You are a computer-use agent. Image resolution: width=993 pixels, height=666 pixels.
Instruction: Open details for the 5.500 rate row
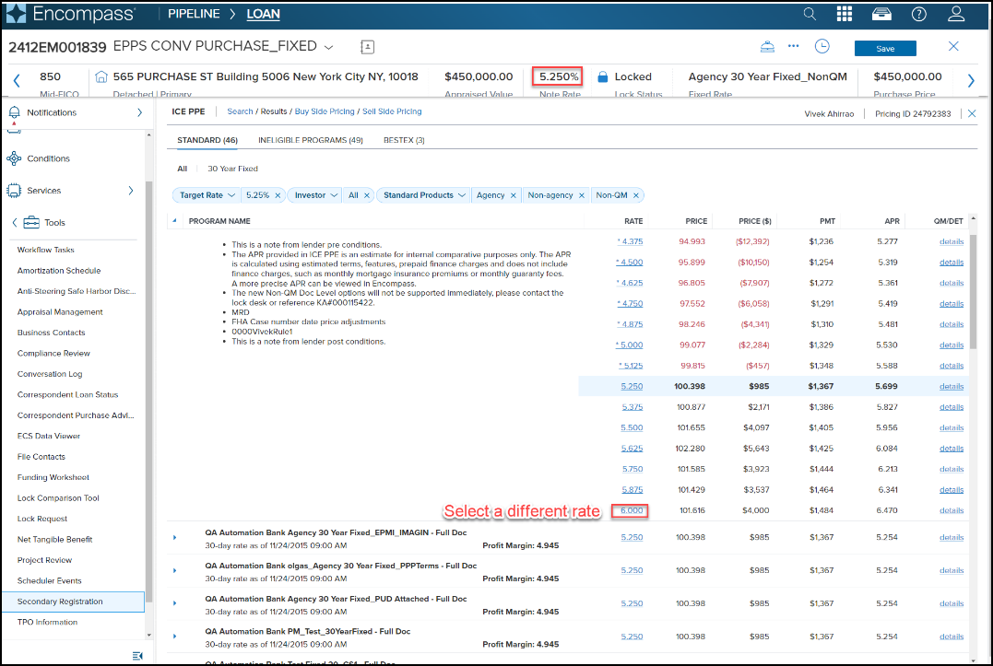click(952, 428)
